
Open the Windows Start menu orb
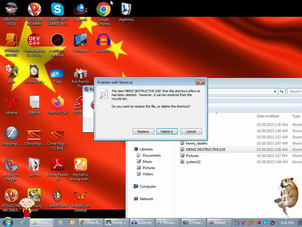tap(8, 222)
